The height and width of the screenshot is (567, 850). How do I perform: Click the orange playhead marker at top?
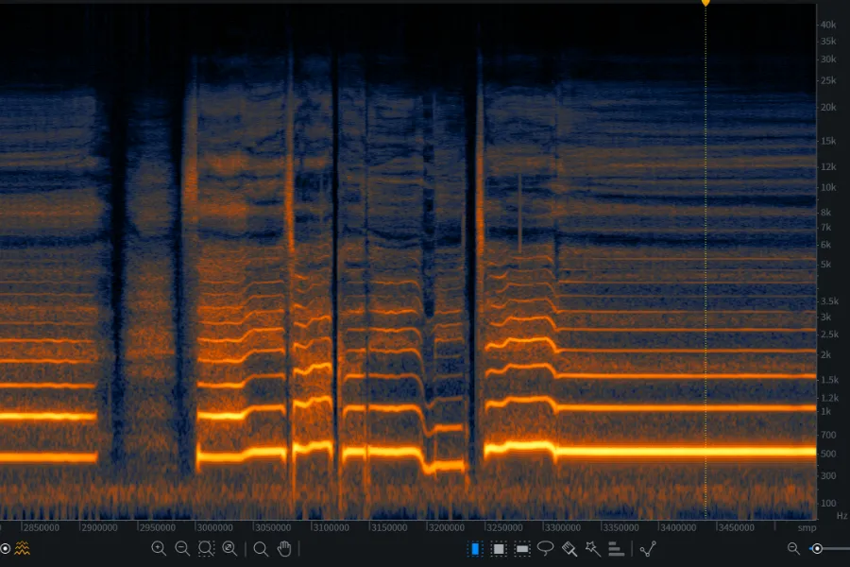coord(705,3)
